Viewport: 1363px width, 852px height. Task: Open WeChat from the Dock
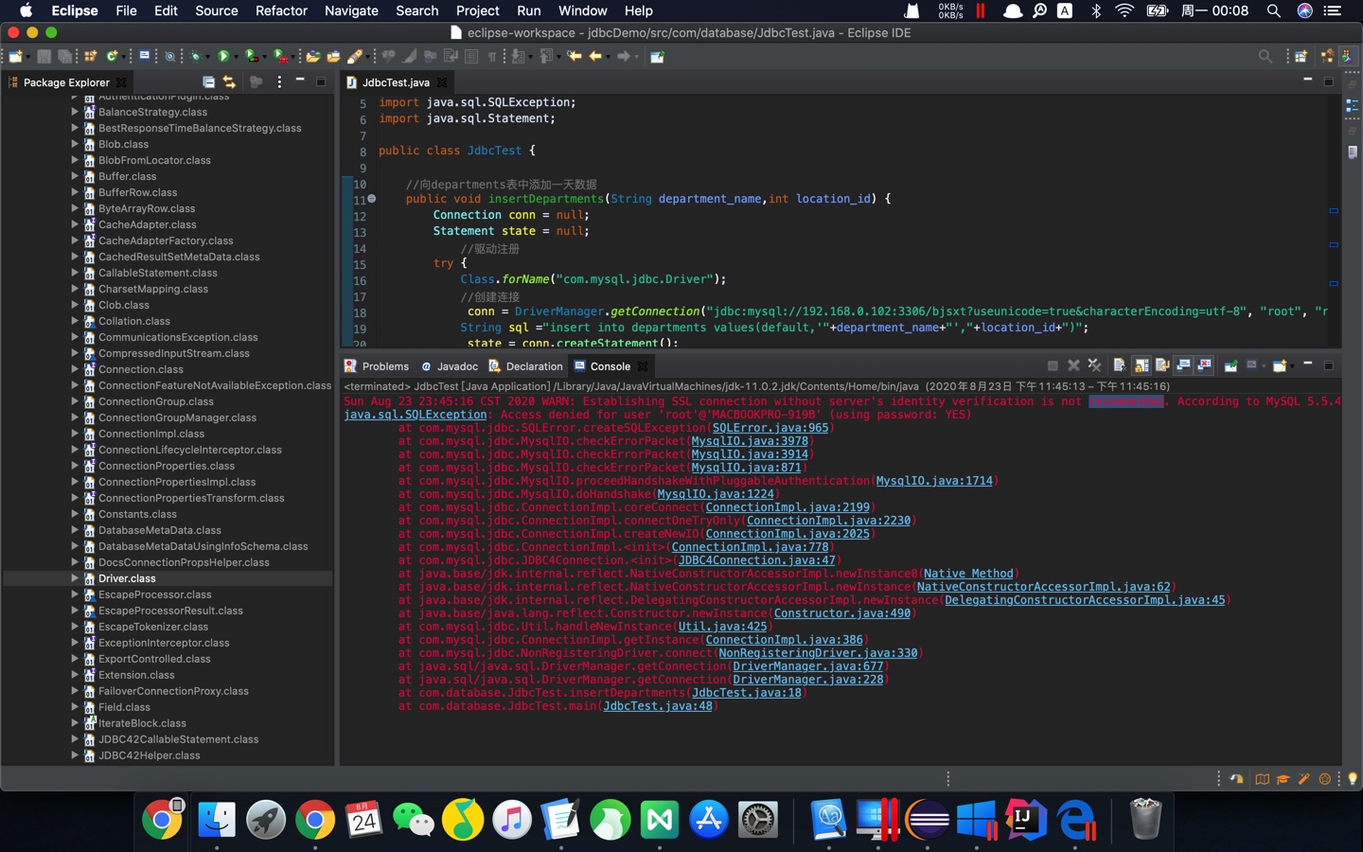click(x=414, y=819)
